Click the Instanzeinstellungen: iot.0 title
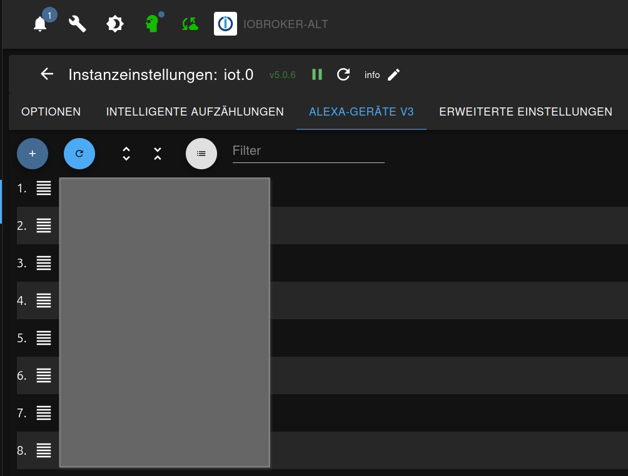 click(x=161, y=75)
